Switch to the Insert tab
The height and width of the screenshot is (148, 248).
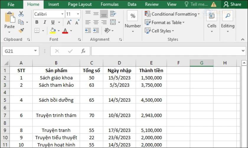pos(53,4)
